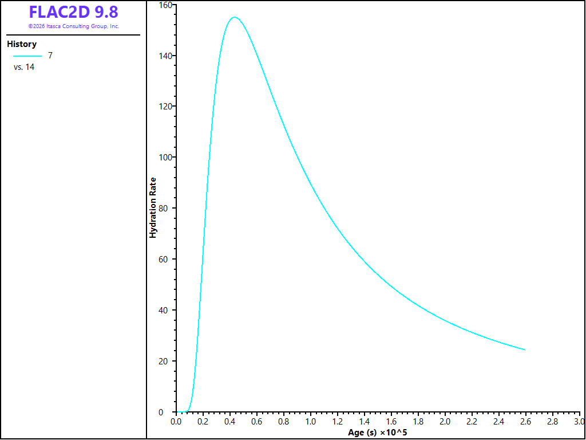
Task: Click the FLAC2D 9.8 title text
Action: (x=74, y=12)
